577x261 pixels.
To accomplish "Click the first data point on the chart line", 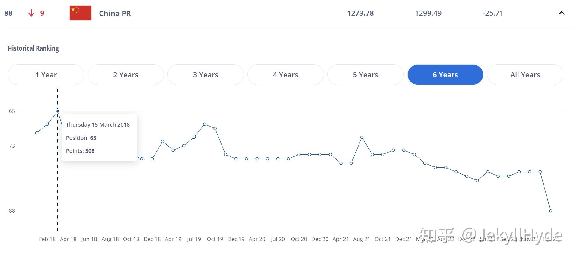I will pyautogui.click(x=37, y=133).
